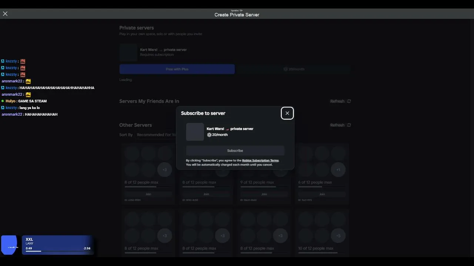474x266 pixels.
Task: Click the +1 extra players avatar badge
Action: (338, 170)
